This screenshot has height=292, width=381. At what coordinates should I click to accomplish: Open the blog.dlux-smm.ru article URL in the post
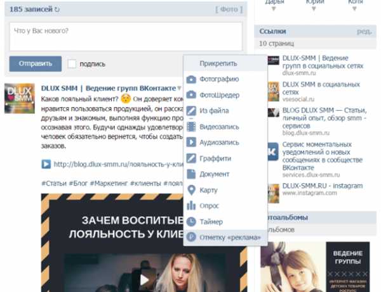tap(118, 164)
